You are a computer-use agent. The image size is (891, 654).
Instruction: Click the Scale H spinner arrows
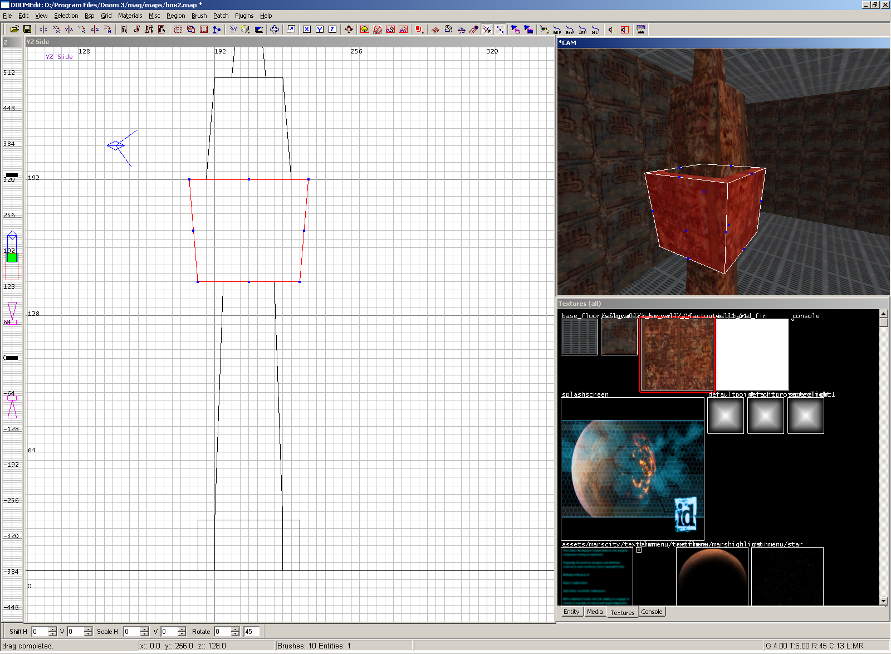(x=144, y=631)
